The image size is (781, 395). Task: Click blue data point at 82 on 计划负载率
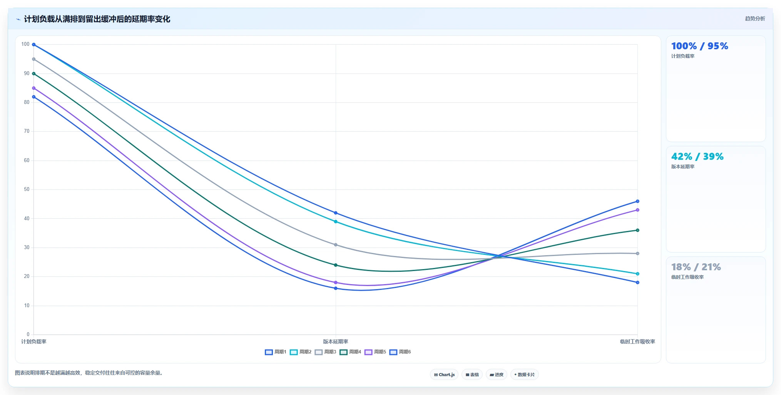[x=34, y=97]
